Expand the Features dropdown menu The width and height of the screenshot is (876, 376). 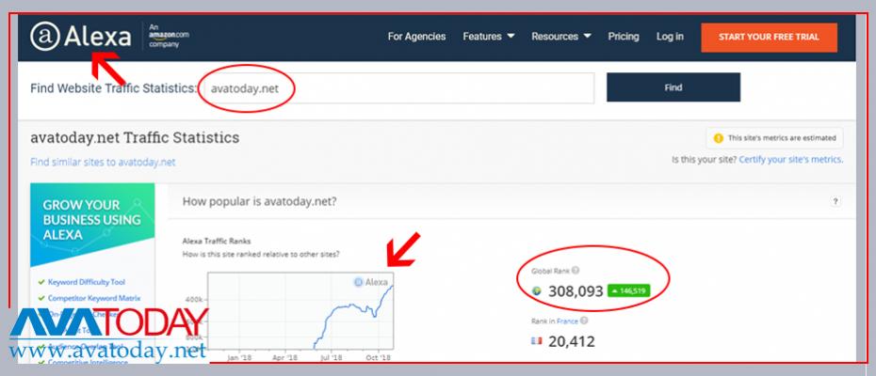coord(489,37)
